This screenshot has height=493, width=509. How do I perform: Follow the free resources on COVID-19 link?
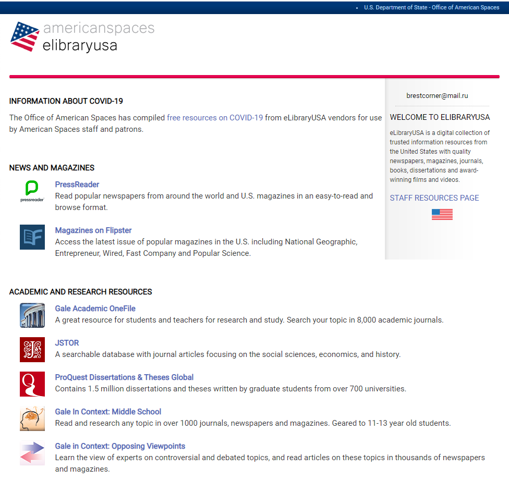(x=215, y=118)
